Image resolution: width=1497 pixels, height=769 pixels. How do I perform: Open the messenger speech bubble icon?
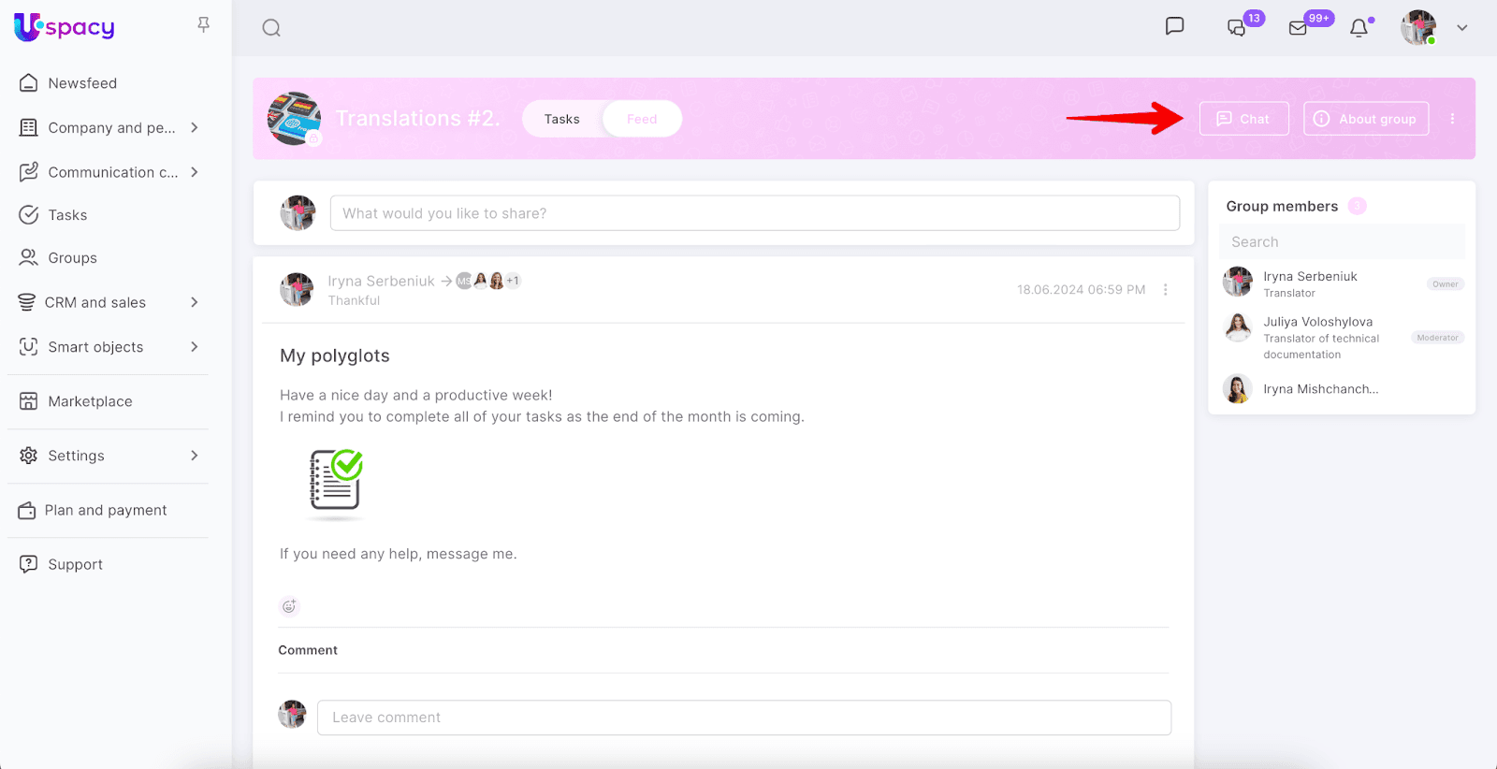click(x=1174, y=26)
